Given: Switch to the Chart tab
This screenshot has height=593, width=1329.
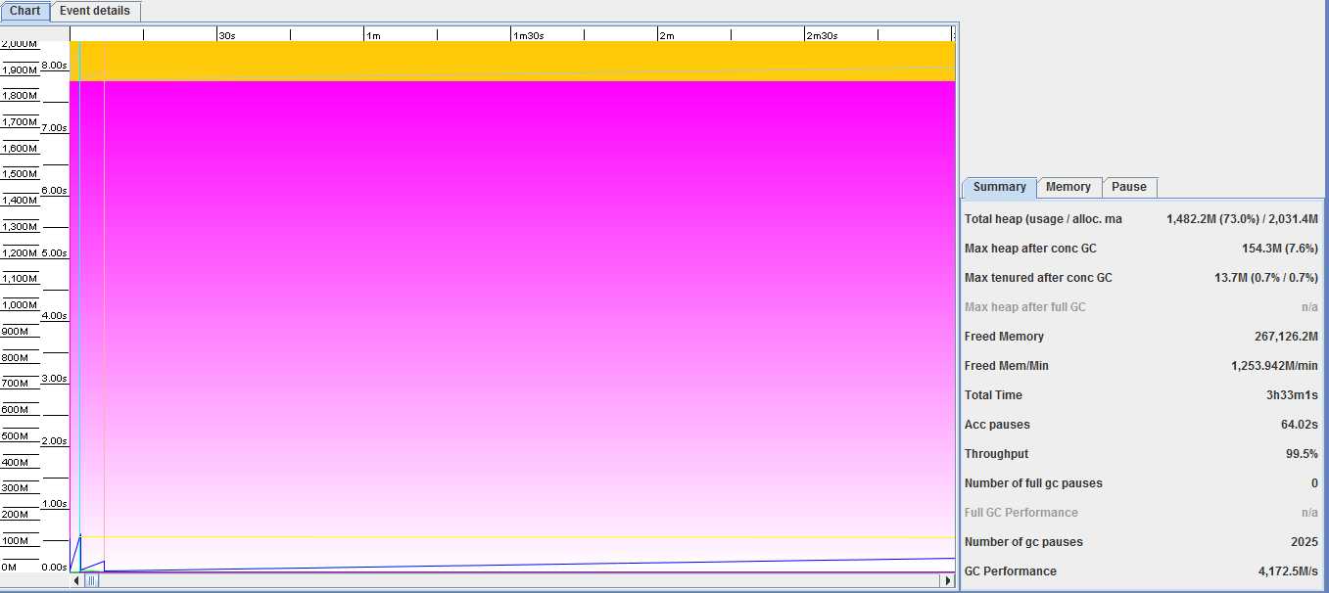Looking at the screenshot, I should click(x=24, y=11).
